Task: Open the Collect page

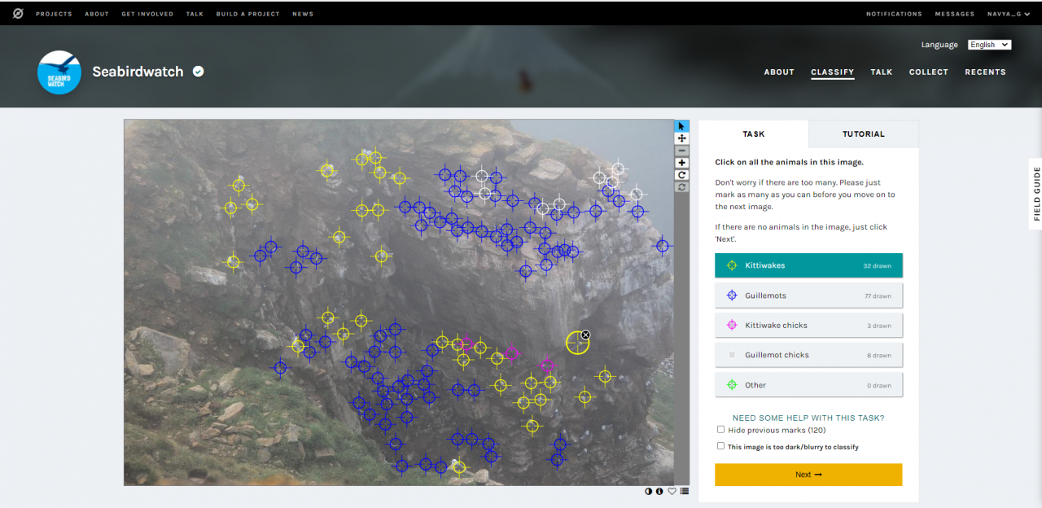Action: point(929,72)
